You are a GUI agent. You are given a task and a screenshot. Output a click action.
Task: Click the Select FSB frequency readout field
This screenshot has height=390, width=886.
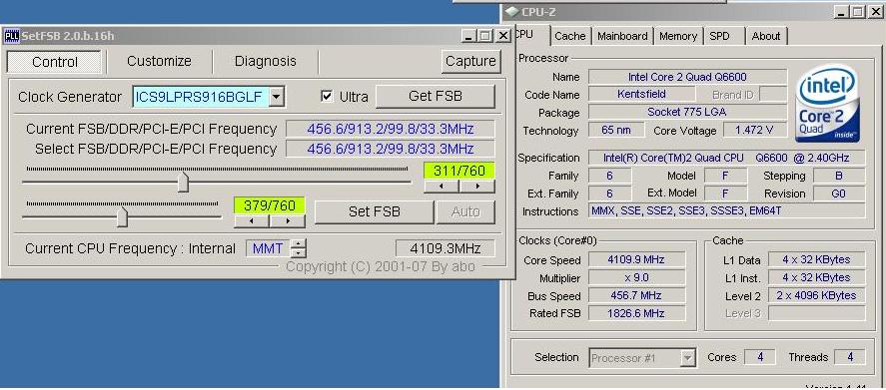coord(391,149)
